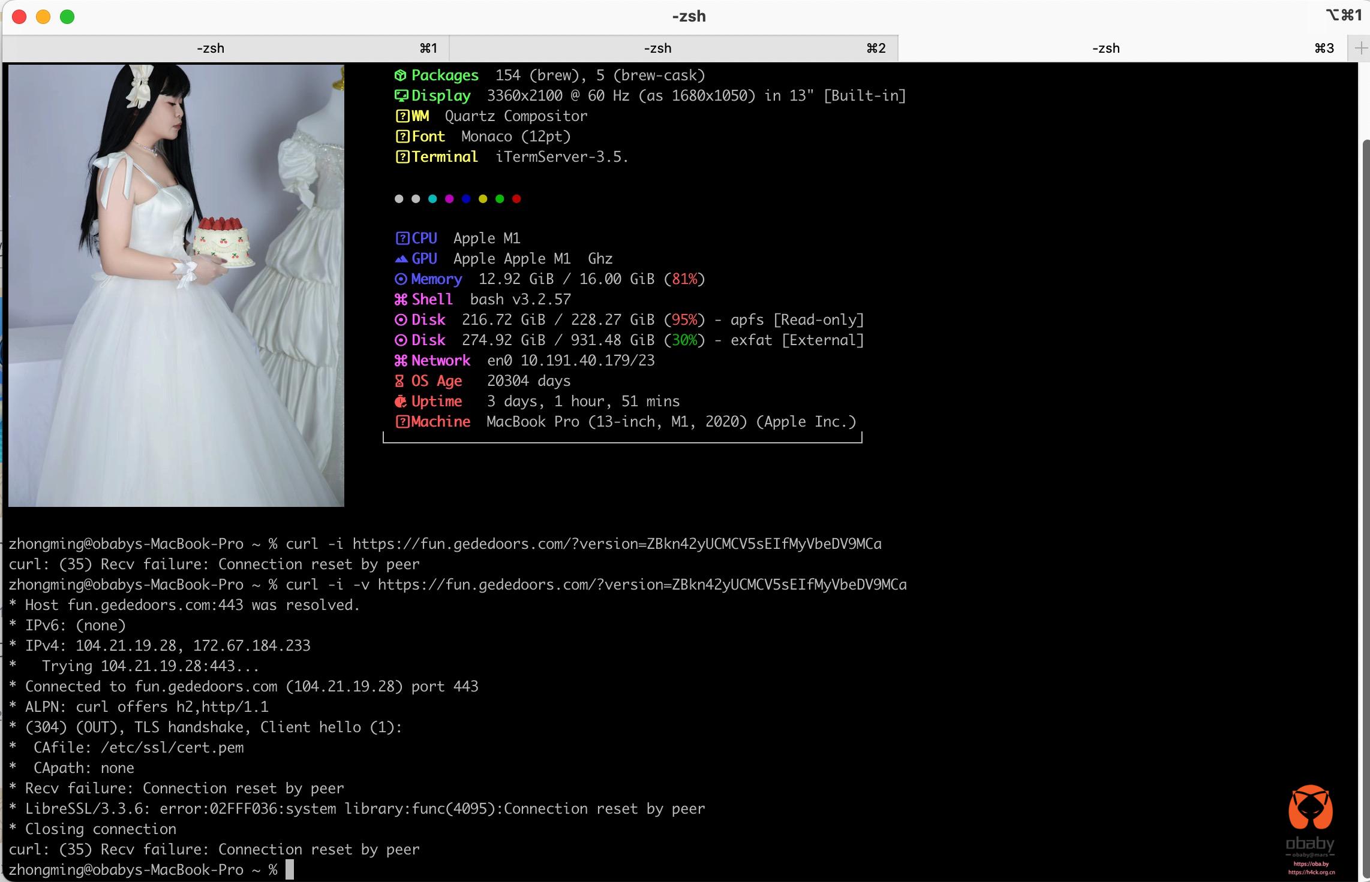Viewport: 1370px width, 882px height.
Task: Click the GPU mountain icon
Action: pyautogui.click(x=401, y=259)
